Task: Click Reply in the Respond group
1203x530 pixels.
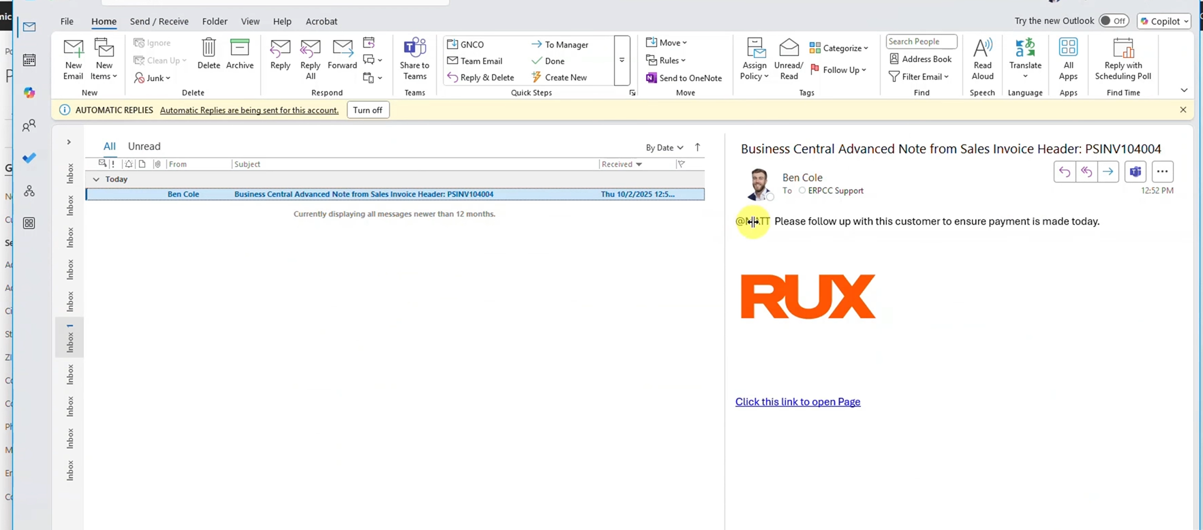Action: [280, 54]
